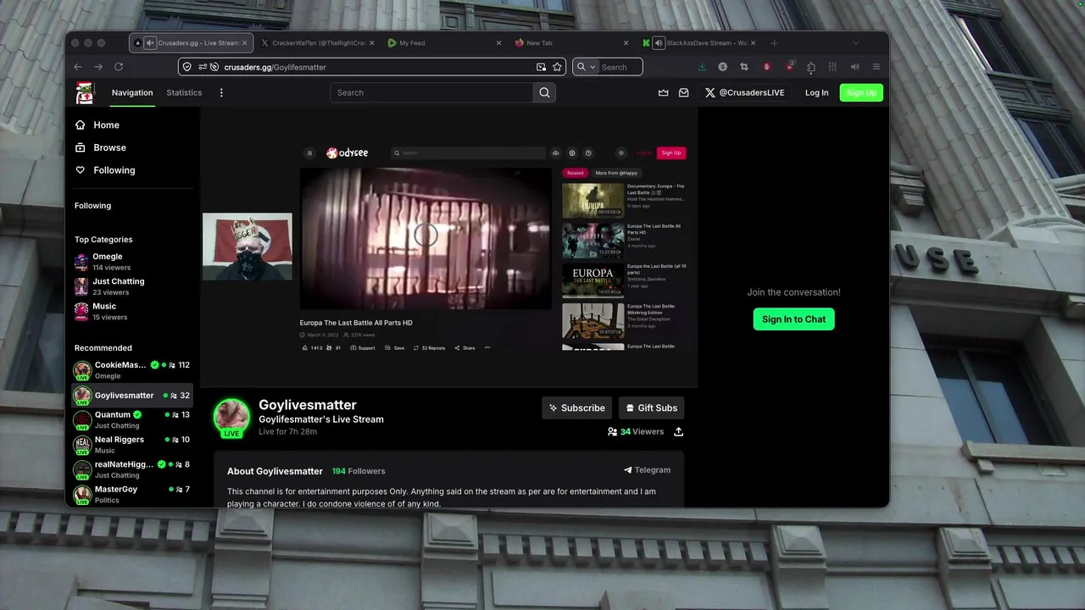Click the shield icon in the address bar

click(x=187, y=67)
